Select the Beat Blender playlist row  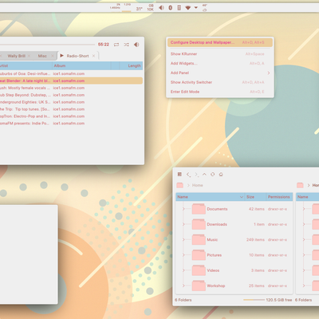pyautogui.click(x=71, y=81)
